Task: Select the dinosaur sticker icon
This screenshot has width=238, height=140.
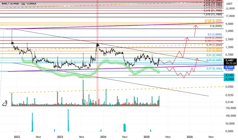Action: (x=5, y=103)
